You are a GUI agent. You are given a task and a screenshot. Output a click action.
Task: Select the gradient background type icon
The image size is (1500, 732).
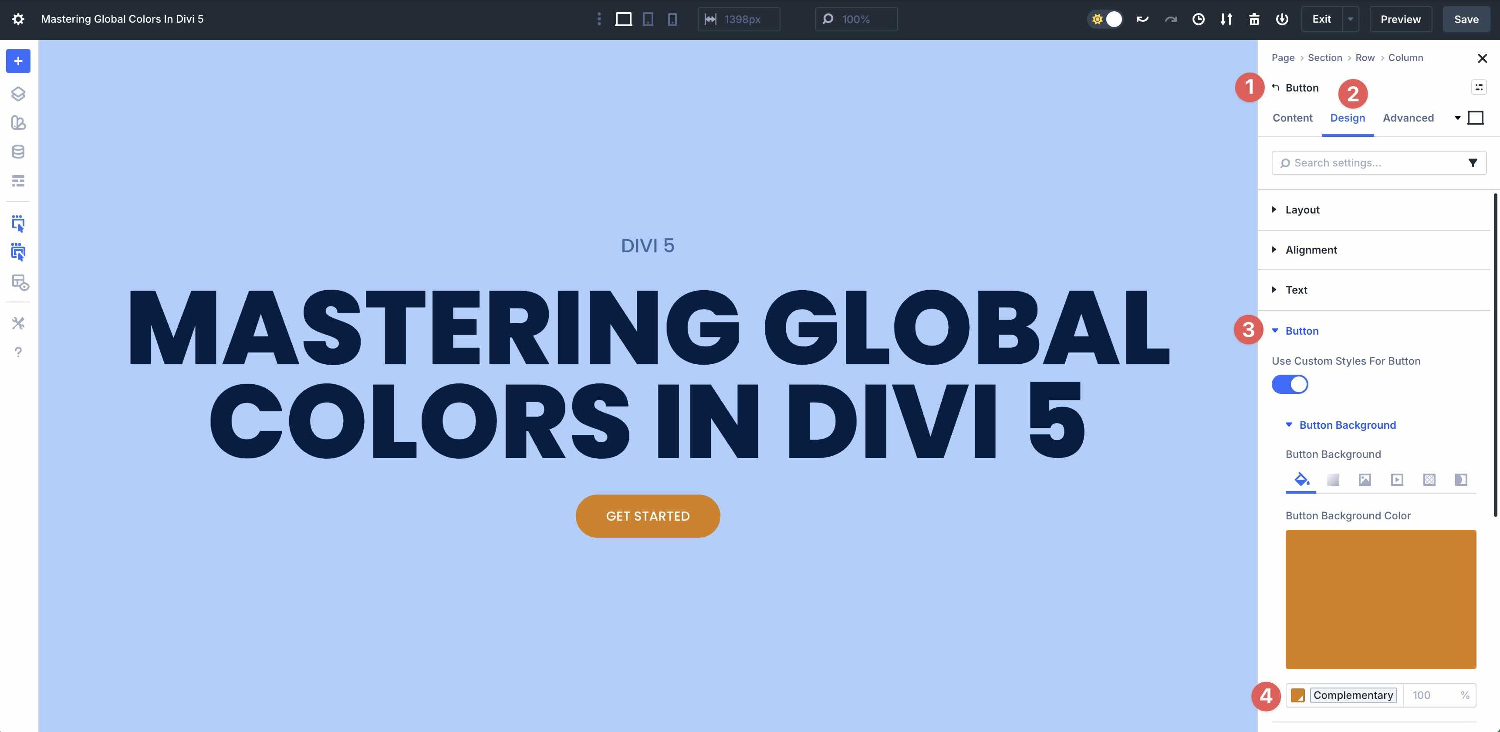[1334, 479]
